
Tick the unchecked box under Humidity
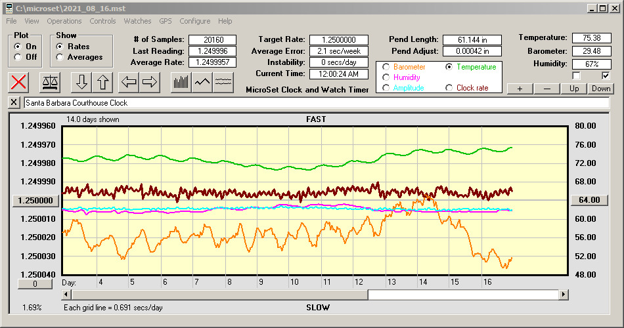click(576, 75)
